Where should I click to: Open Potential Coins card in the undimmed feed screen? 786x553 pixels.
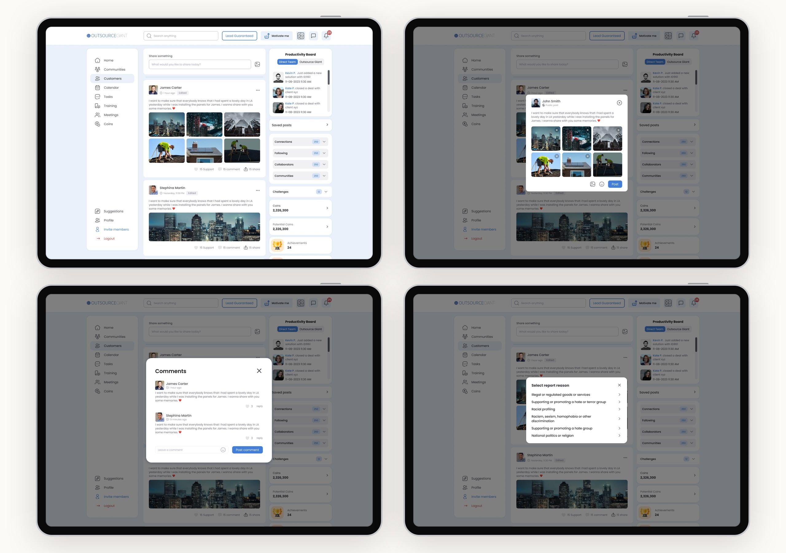click(x=300, y=227)
